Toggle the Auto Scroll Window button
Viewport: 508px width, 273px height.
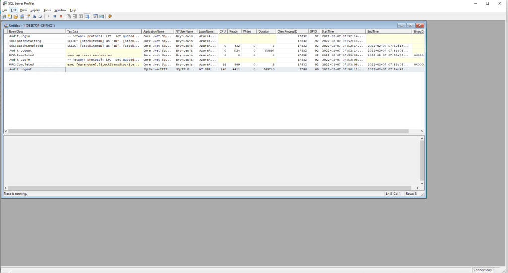pos(87,16)
